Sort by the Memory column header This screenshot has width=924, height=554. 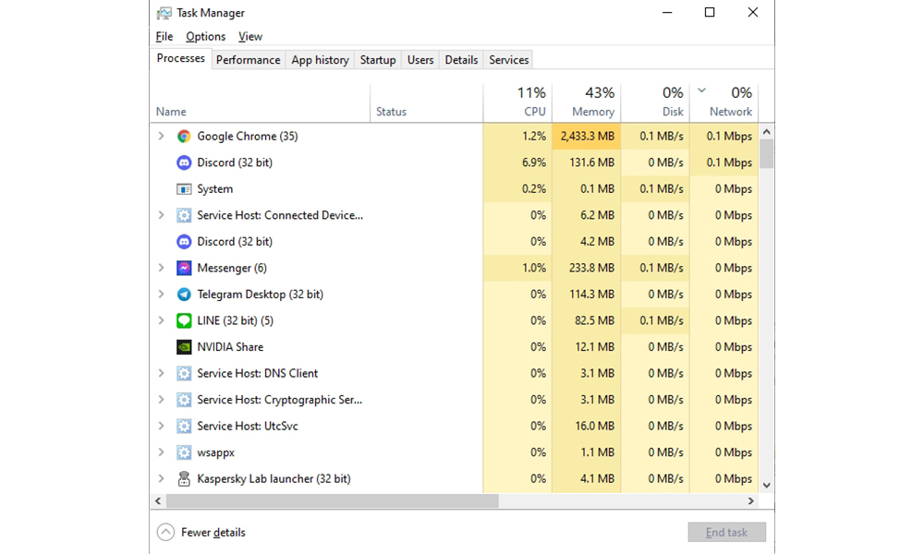587,103
